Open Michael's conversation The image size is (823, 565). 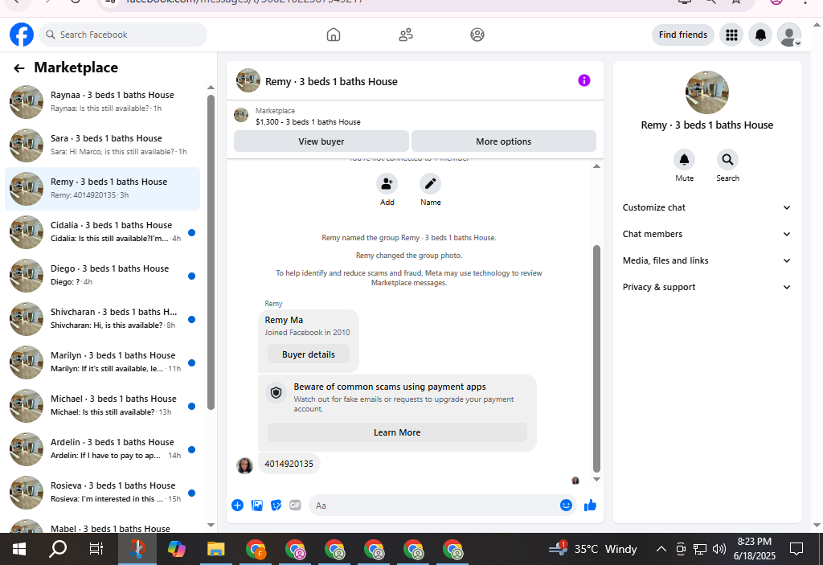click(x=103, y=406)
